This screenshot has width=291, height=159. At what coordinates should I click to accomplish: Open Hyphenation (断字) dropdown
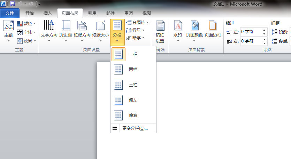(x=135, y=38)
